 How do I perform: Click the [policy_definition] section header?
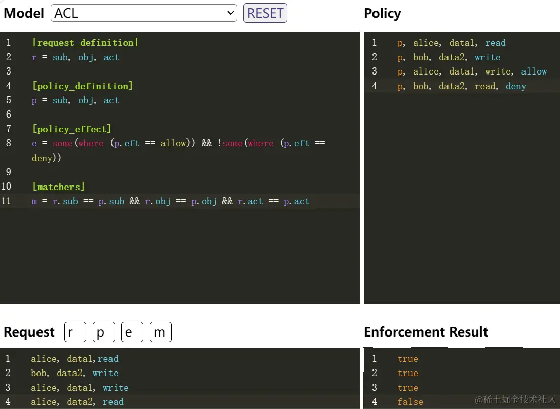coord(83,86)
